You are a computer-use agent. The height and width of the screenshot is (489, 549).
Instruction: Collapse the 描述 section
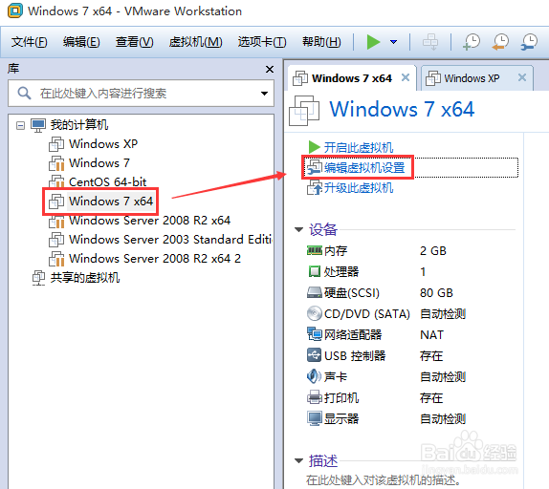coord(298,460)
